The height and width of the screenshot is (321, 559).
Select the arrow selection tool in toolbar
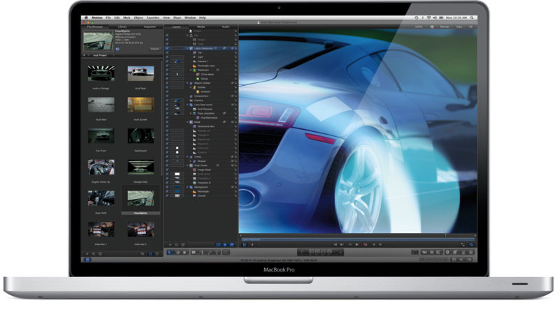point(170,253)
